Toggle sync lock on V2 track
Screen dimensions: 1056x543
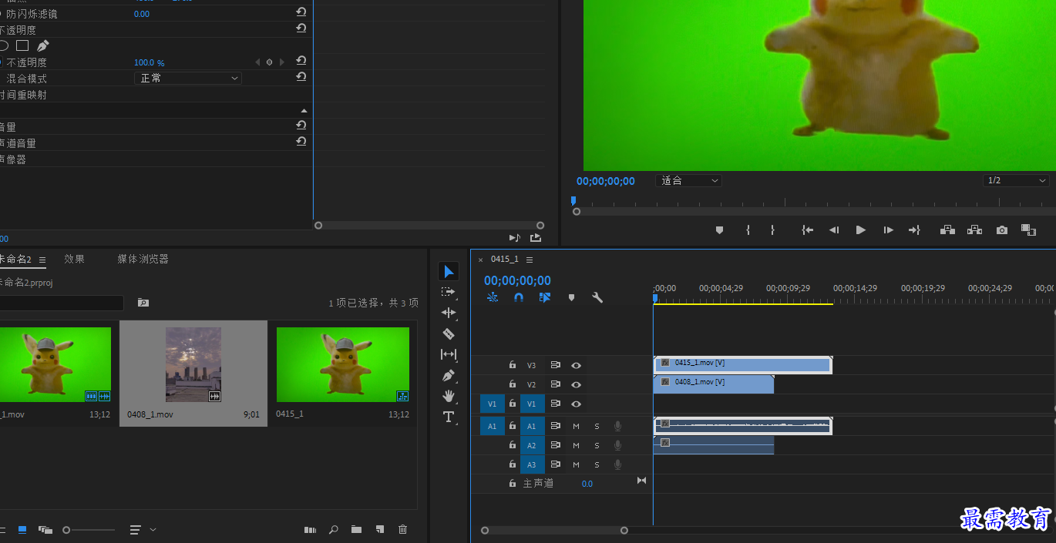click(x=555, y=384)
